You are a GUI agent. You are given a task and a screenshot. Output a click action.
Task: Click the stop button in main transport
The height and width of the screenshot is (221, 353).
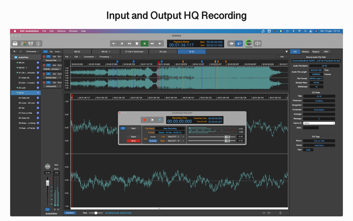(x=137, y=43)
